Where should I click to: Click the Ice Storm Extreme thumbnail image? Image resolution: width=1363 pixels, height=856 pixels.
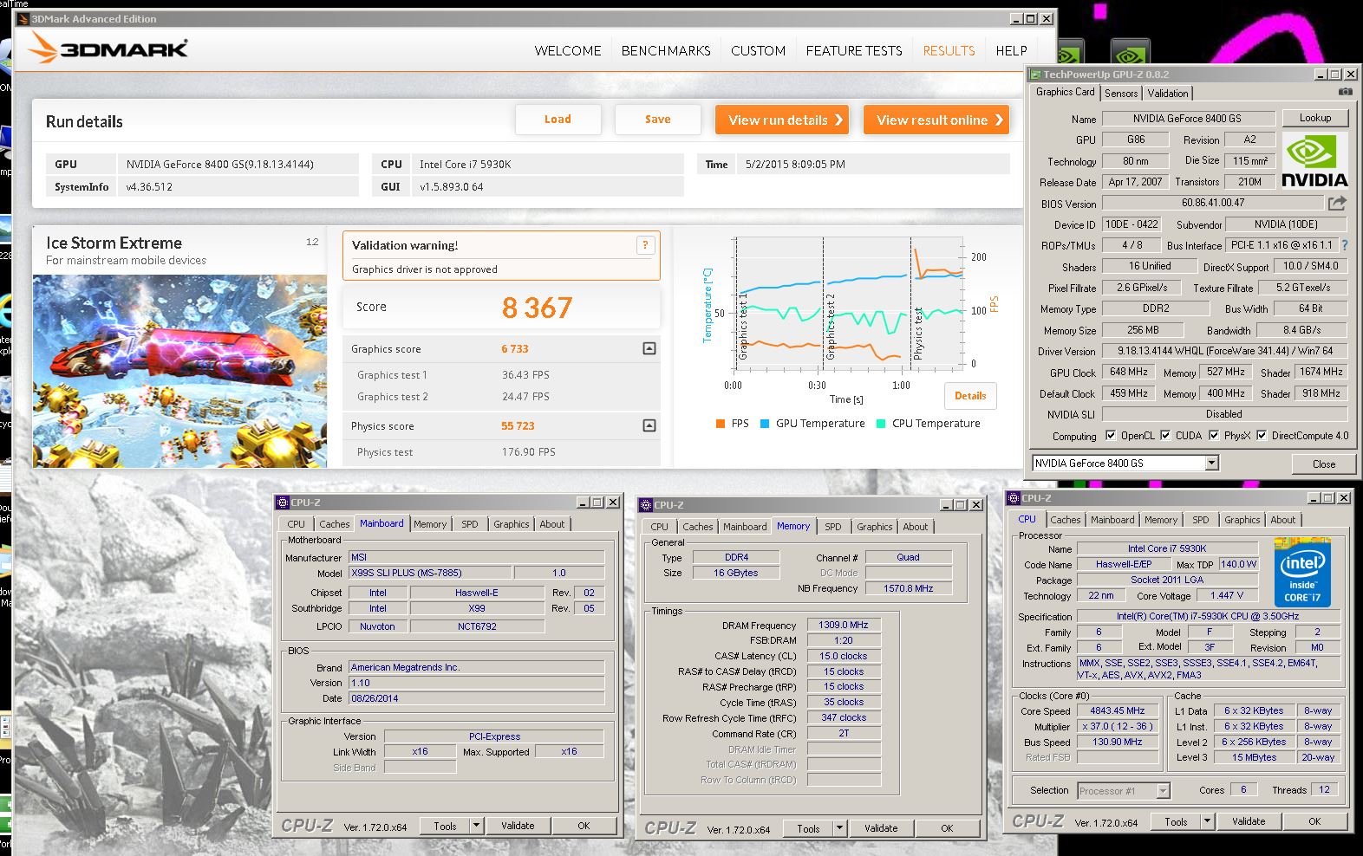180,372
